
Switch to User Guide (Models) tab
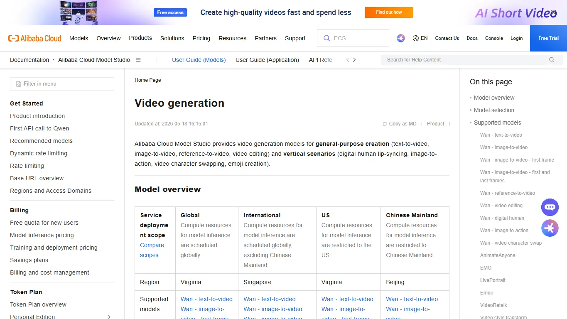[x=199, y=60]
